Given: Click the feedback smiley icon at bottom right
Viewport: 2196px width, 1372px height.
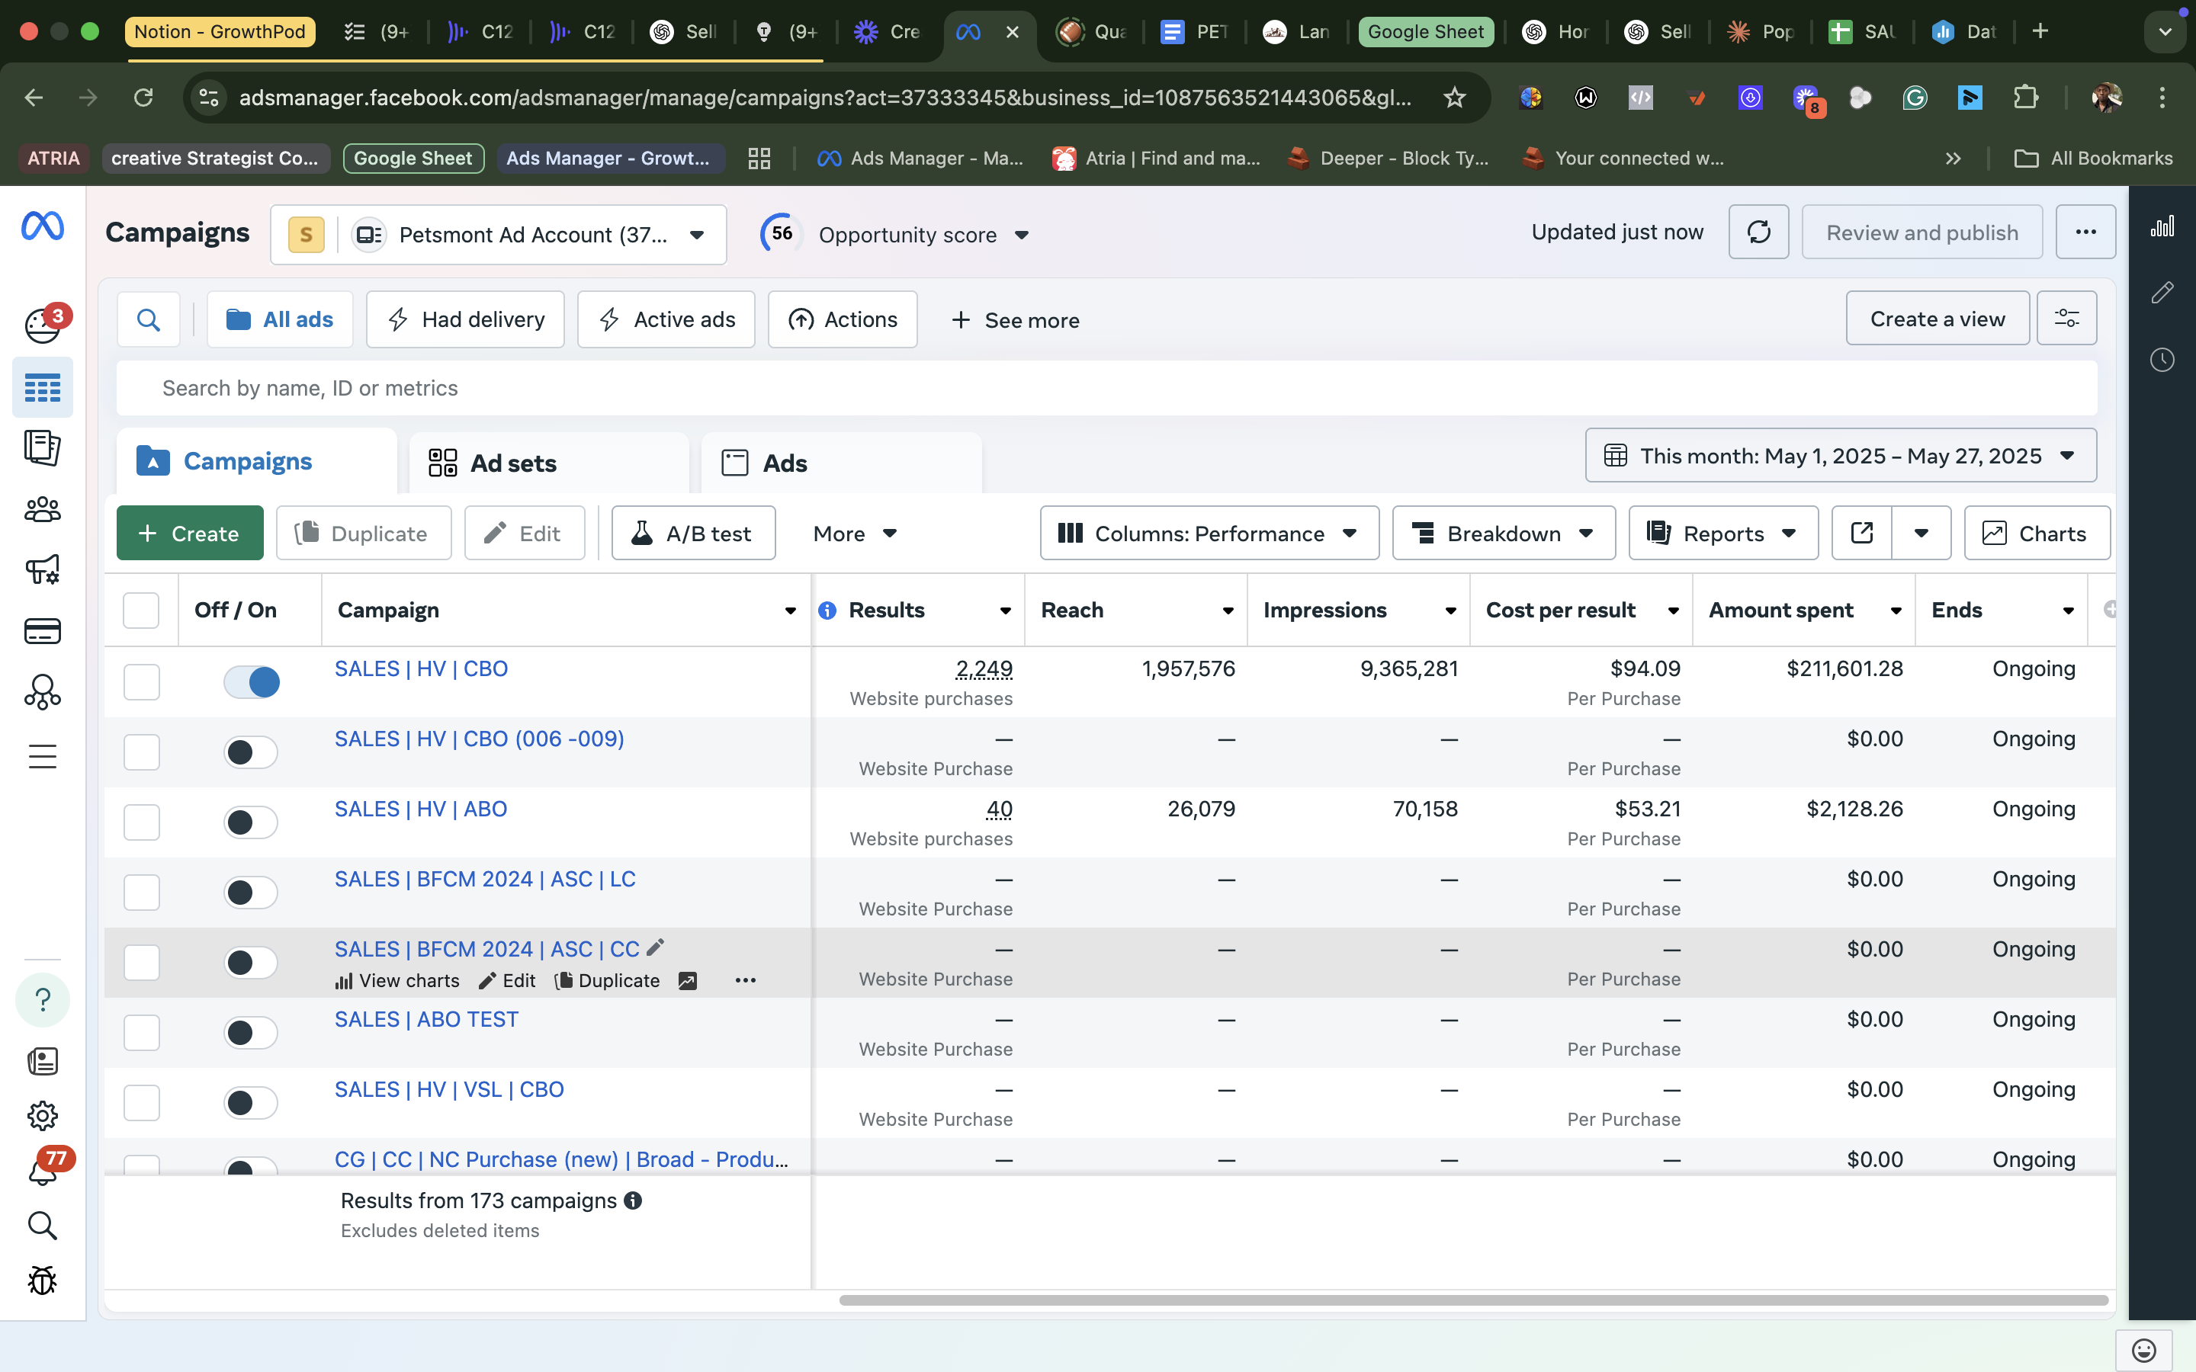Looking at the screenshot, I should point(2143,1350).
